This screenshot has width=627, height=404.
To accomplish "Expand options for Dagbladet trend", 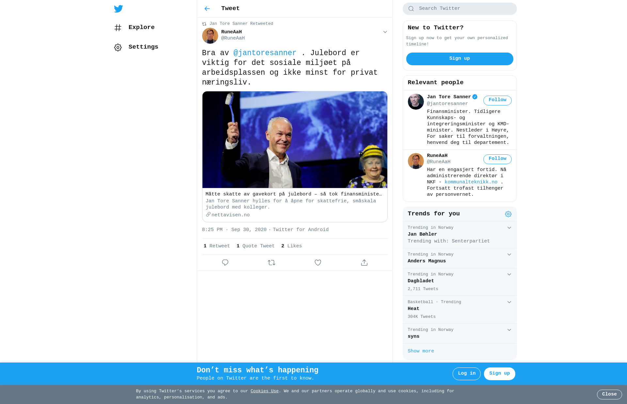I will coord(509,274).
